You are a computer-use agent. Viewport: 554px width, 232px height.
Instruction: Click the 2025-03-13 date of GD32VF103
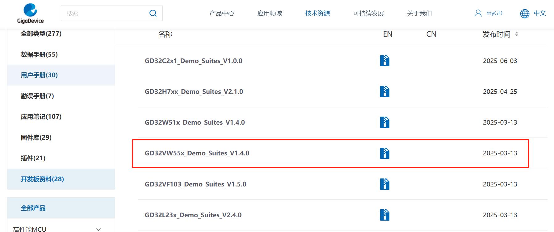[500, 184]
